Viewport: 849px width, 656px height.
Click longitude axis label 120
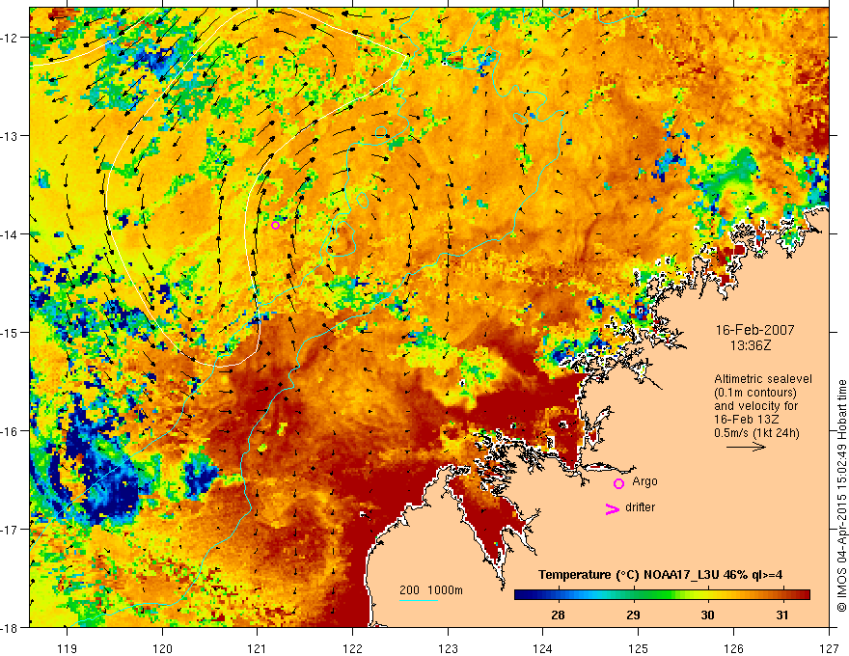[162, 648]
